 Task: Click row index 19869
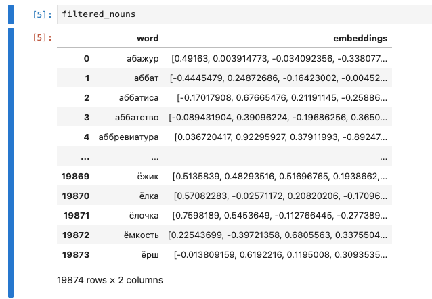click(x=75, y=176)
